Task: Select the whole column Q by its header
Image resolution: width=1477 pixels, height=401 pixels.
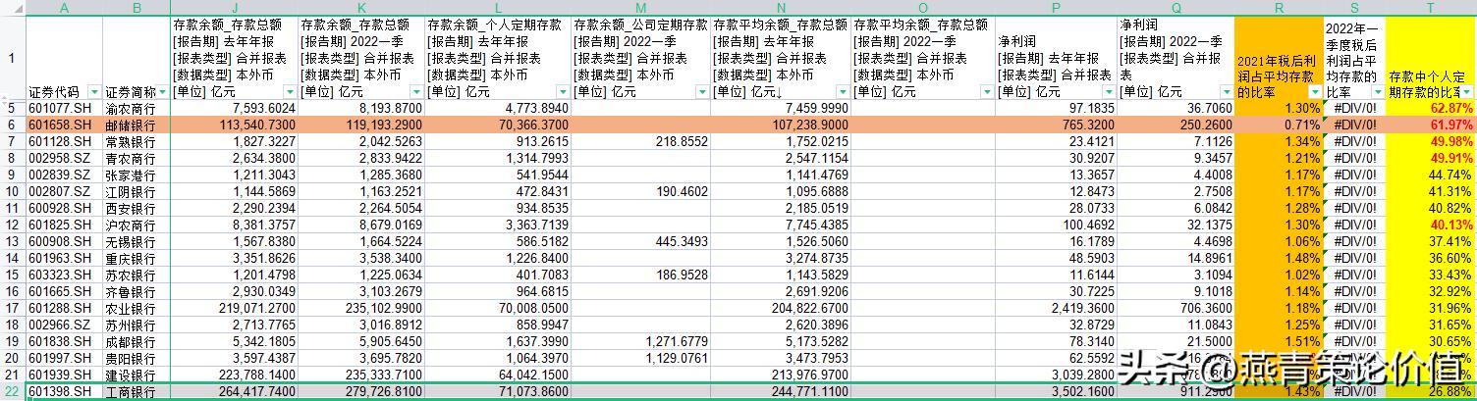Action: pos(1176,8)
